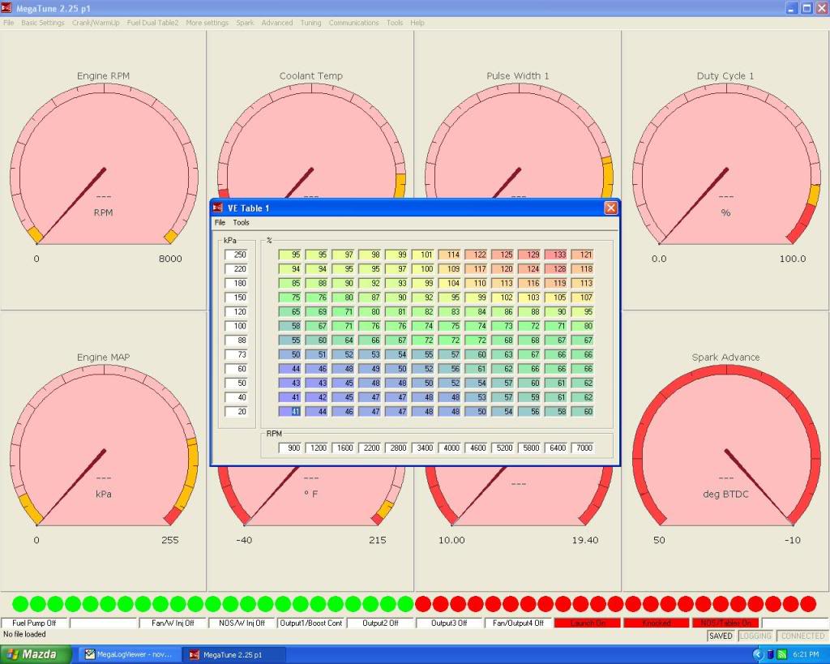The image size is (830, 664).
Task: Click the Fuel Pump Off indicator
Action: (x=34, y=623)
